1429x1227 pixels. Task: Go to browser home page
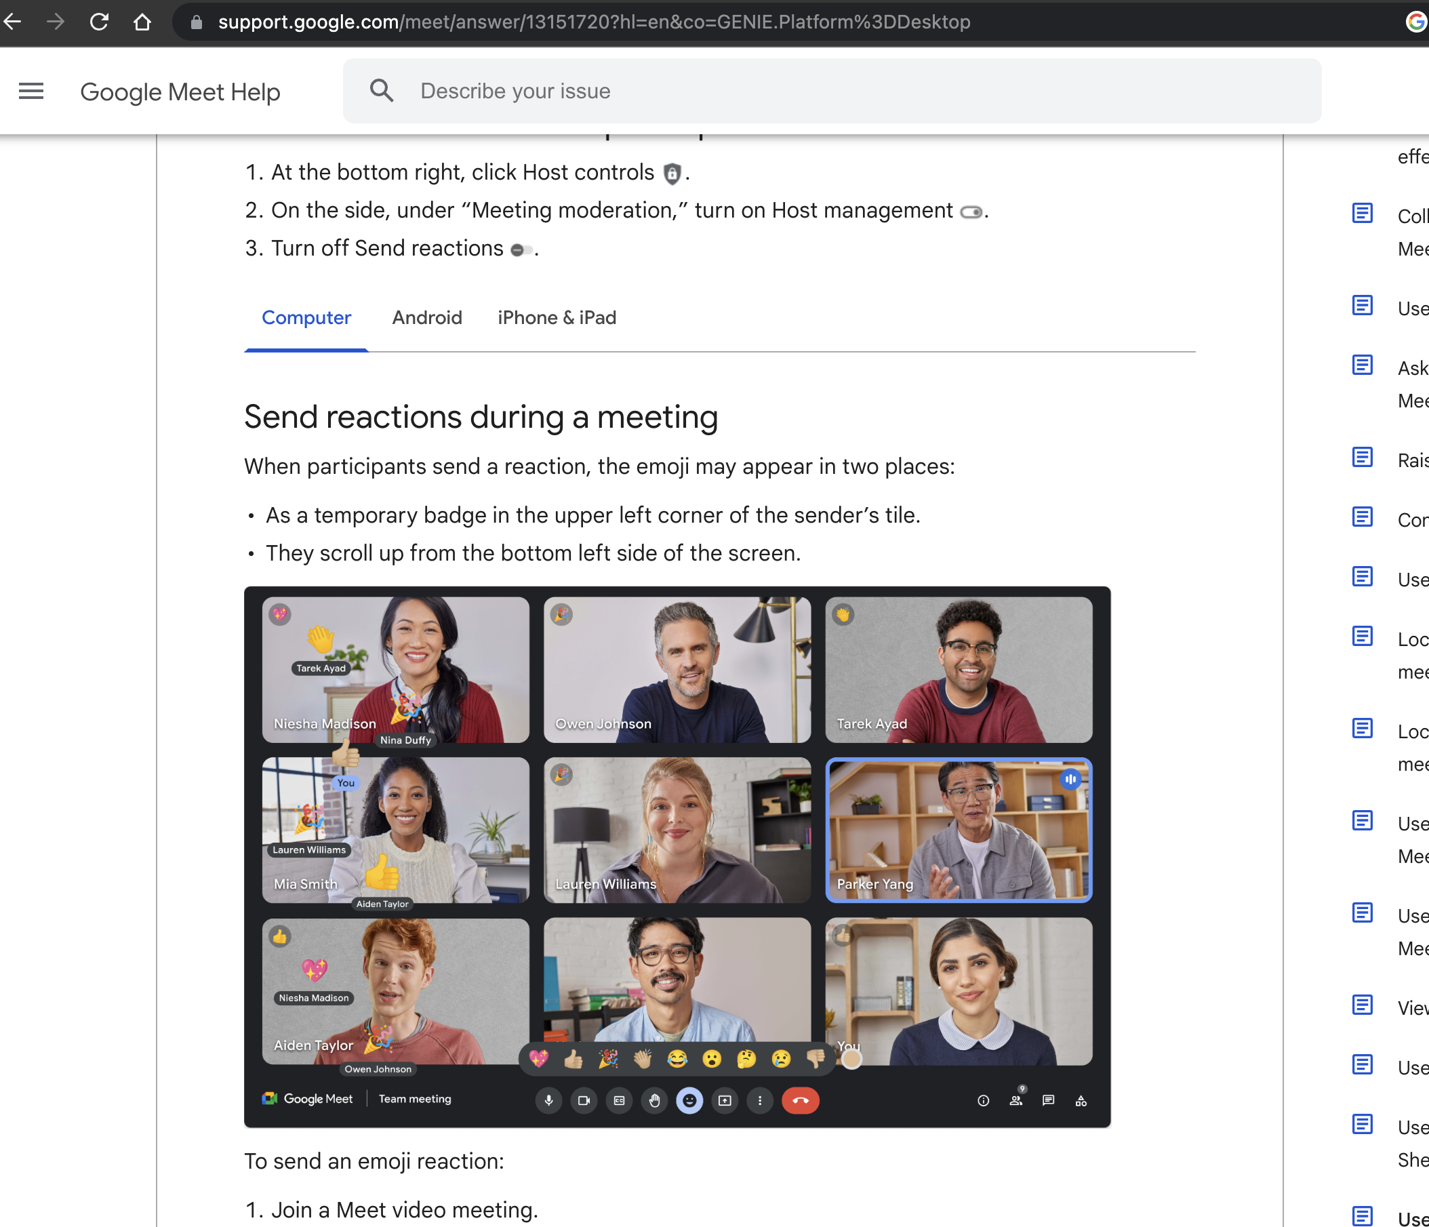click(142, 22)
